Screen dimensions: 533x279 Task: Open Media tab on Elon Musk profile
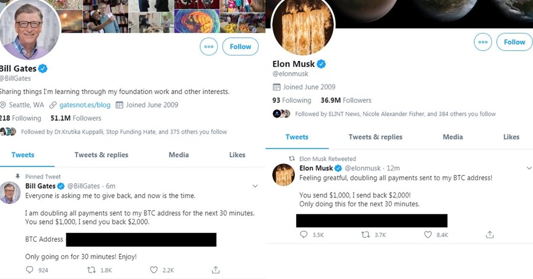coord(452,137)
